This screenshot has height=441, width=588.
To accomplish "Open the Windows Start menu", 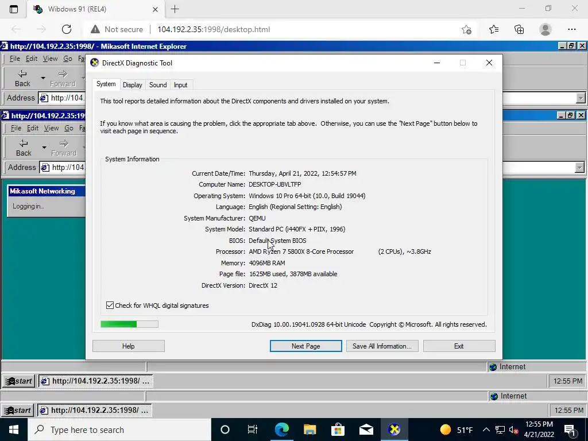I will point(14,430).
